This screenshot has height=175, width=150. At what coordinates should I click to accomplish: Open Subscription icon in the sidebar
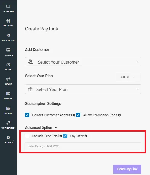pyautogui.click(x=8, y=36)
